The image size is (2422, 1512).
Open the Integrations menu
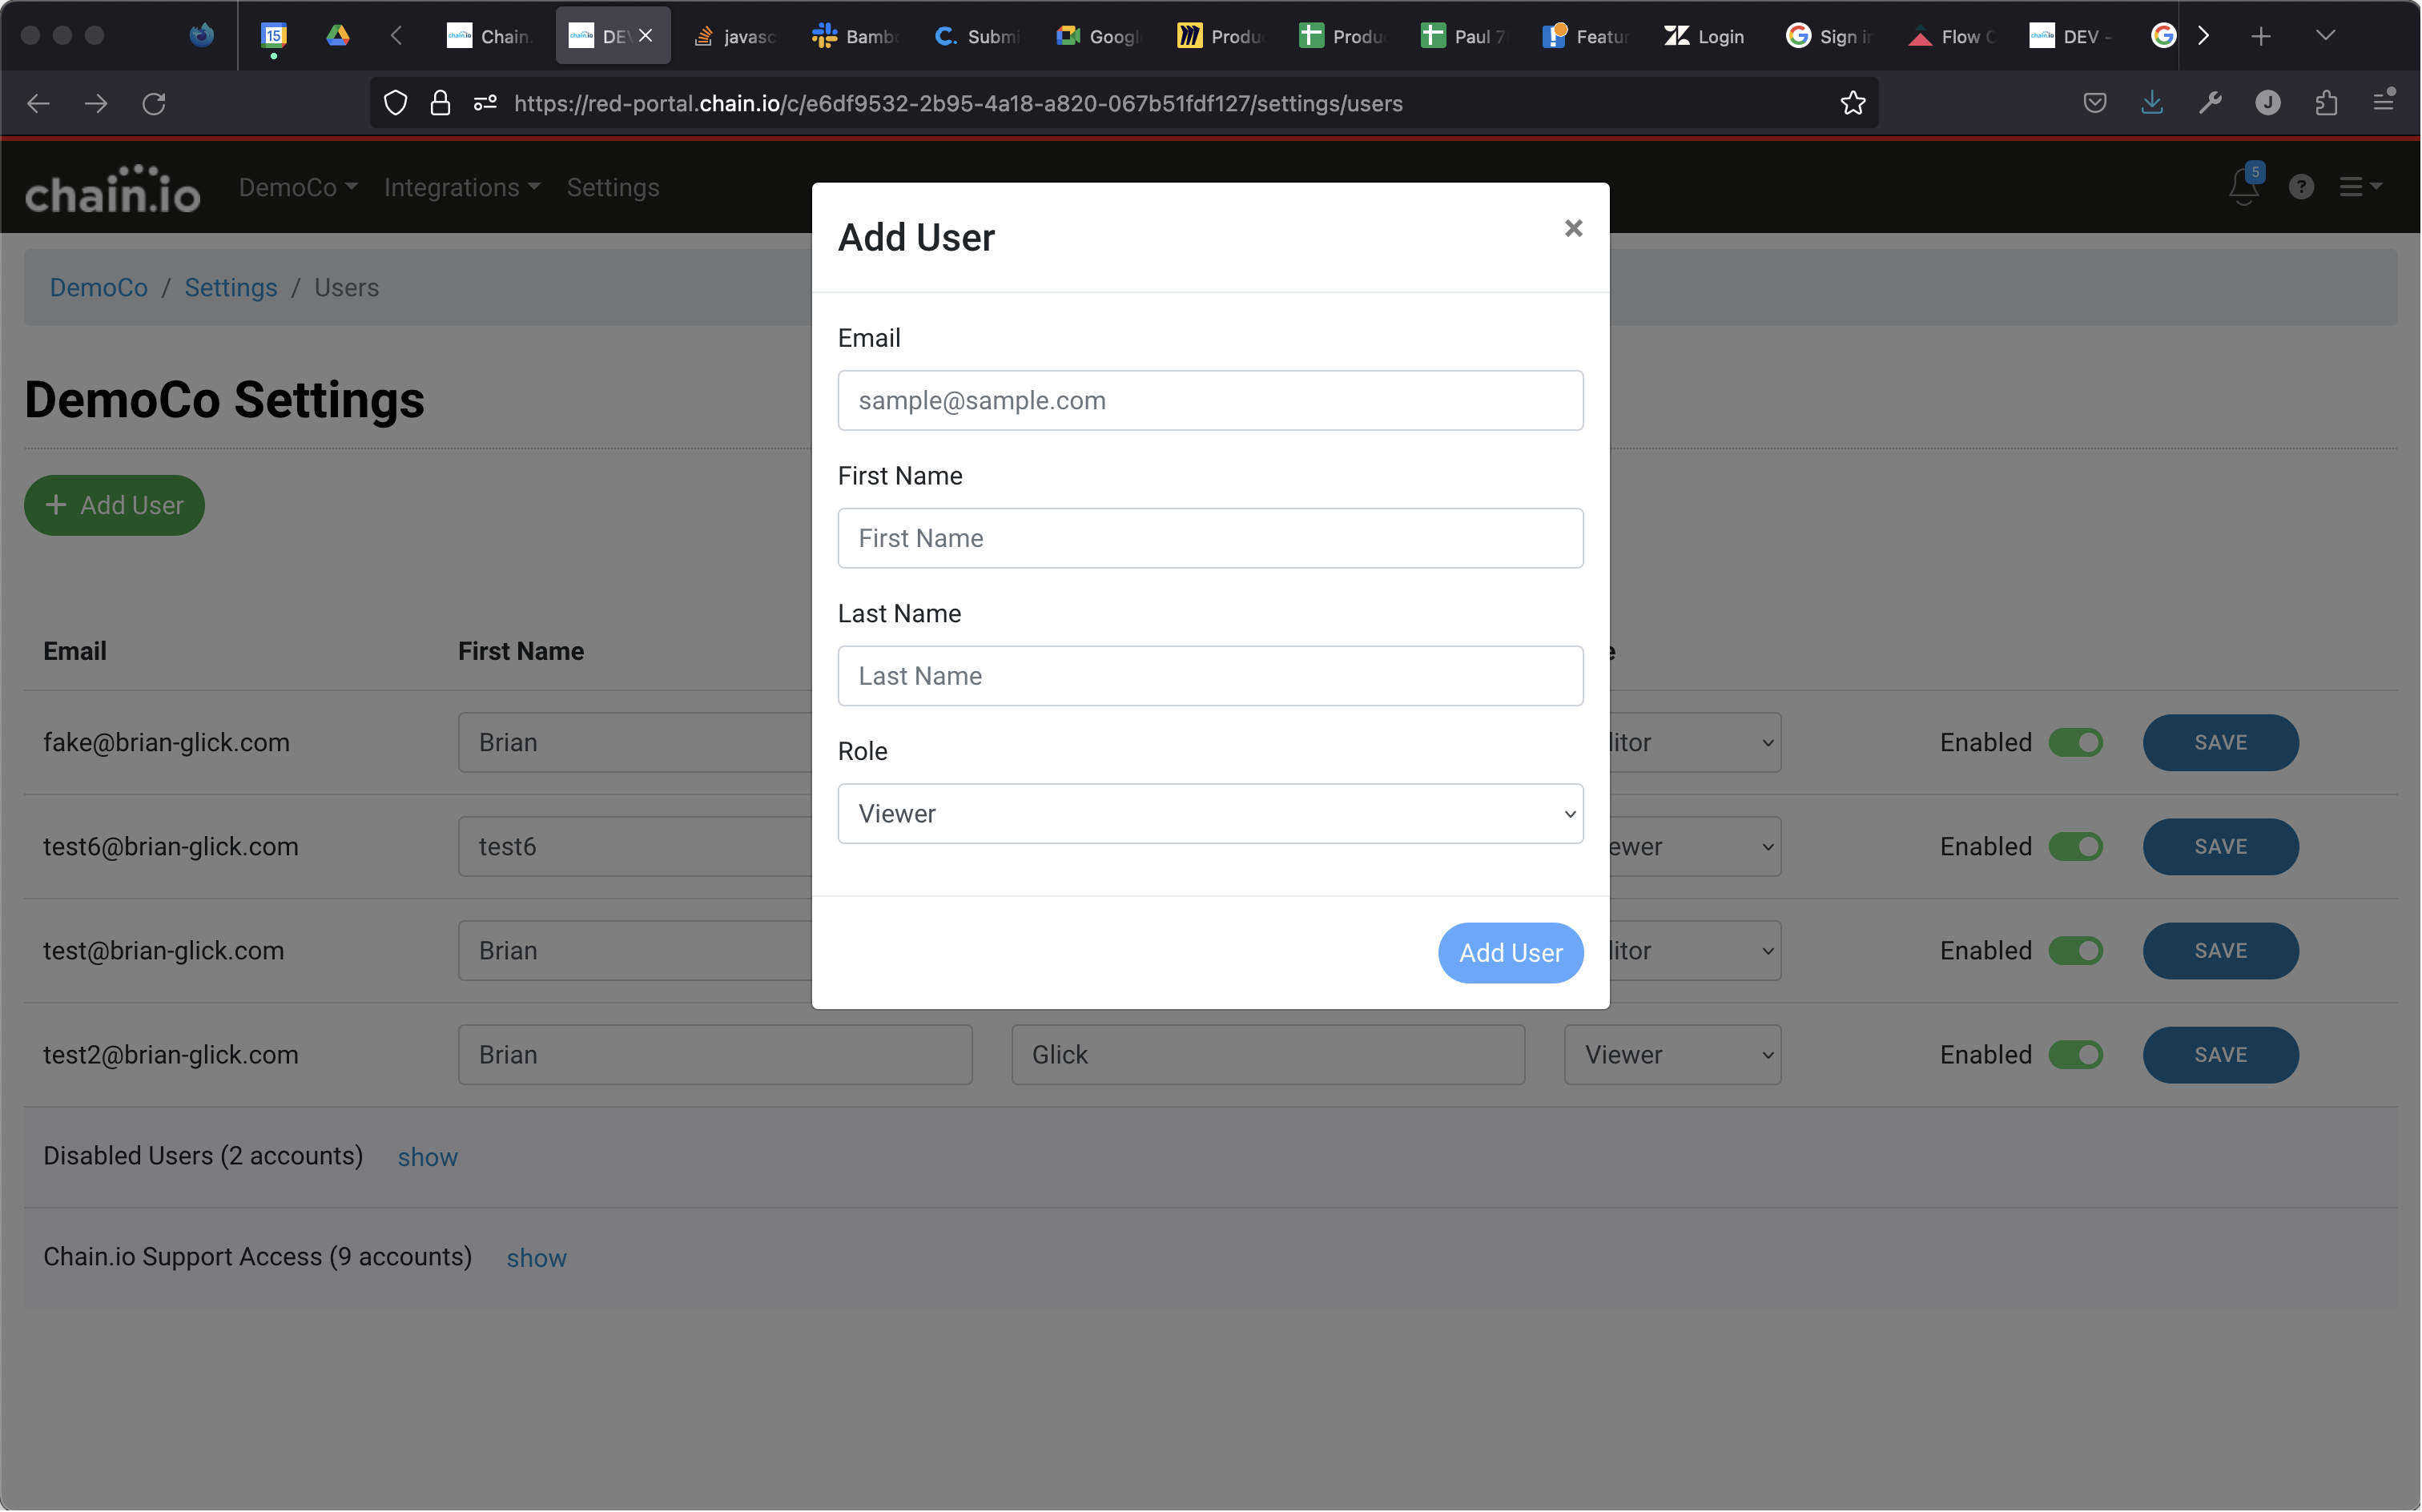click(461, 187)
